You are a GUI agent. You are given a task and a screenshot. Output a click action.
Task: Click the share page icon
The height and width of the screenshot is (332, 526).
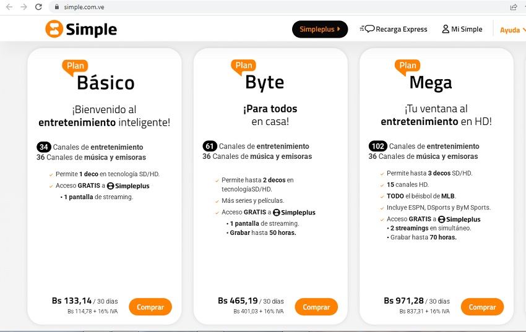point(513,7)
